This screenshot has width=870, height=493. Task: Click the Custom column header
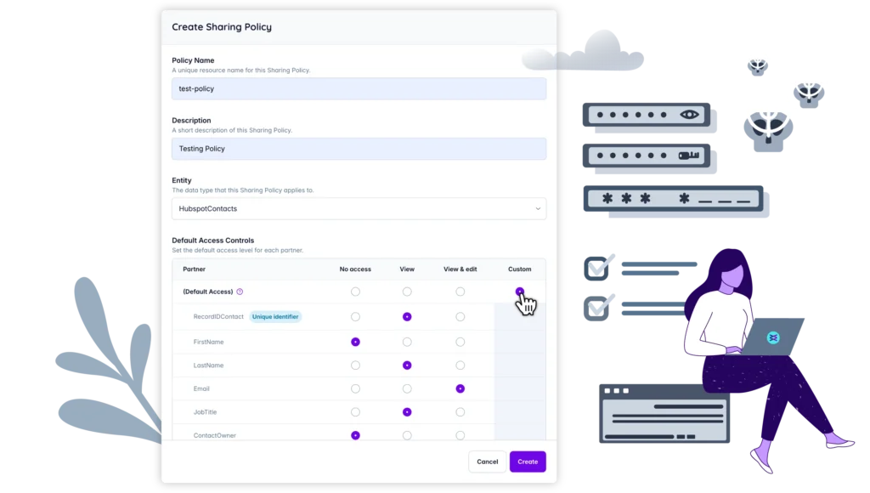click(x=519, y=269)
